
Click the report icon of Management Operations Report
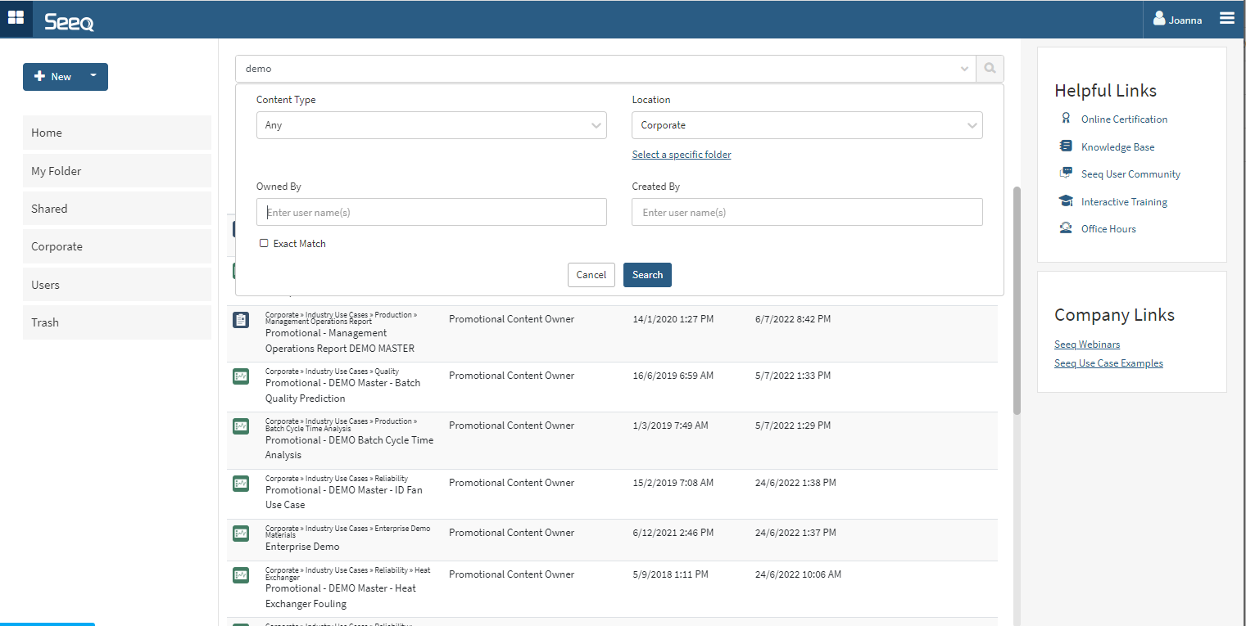241,320
